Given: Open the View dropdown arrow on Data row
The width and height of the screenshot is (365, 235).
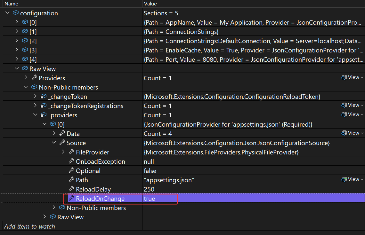Looking at the screenshot, I should coord(362,133).
